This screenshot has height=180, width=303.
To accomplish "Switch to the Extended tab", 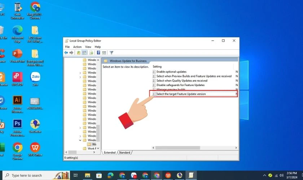I will point(110,152).
